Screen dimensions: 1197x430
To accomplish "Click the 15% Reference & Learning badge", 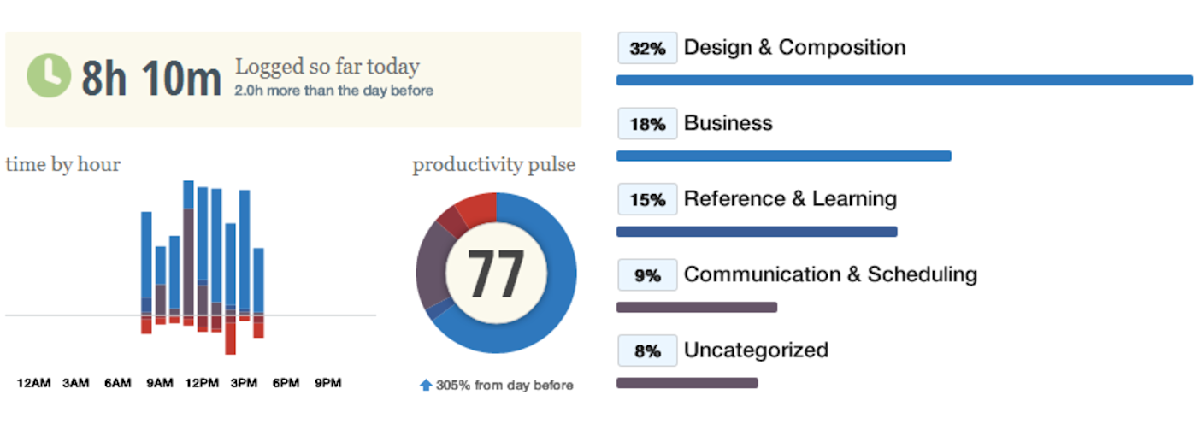I will (x=647, y=199).
